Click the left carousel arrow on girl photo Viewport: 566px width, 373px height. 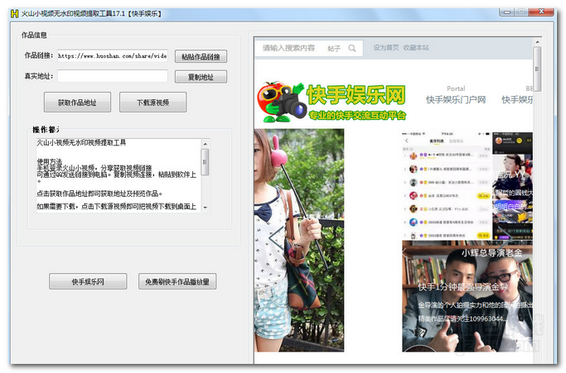[275, 238]
